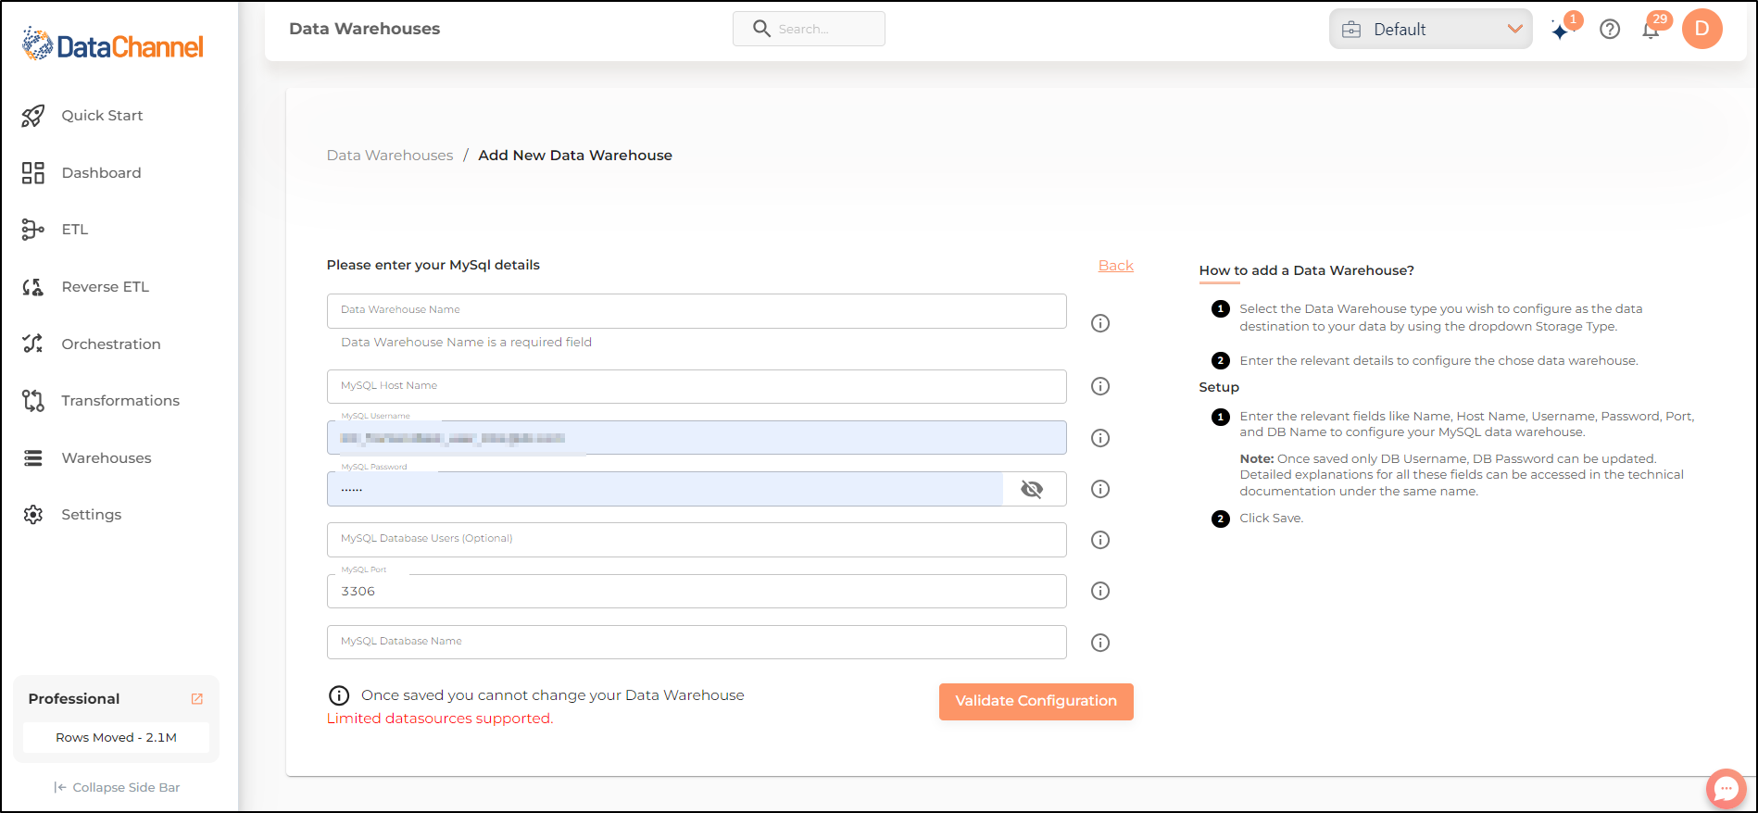
Task: Open Quick Start rocket icon
Action: (x=33, y=116)
